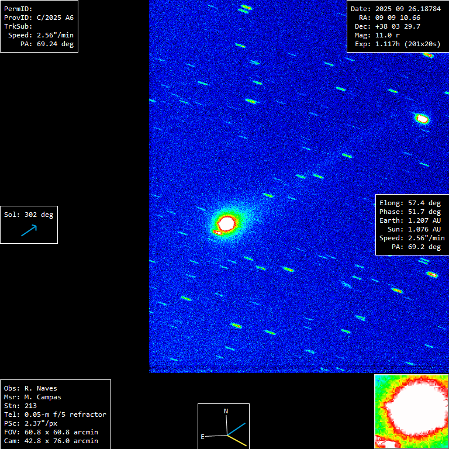The image size is (449, 449).
Task: Open the zoomed comet nucleus thumbnail
Action: pos(411,411)
